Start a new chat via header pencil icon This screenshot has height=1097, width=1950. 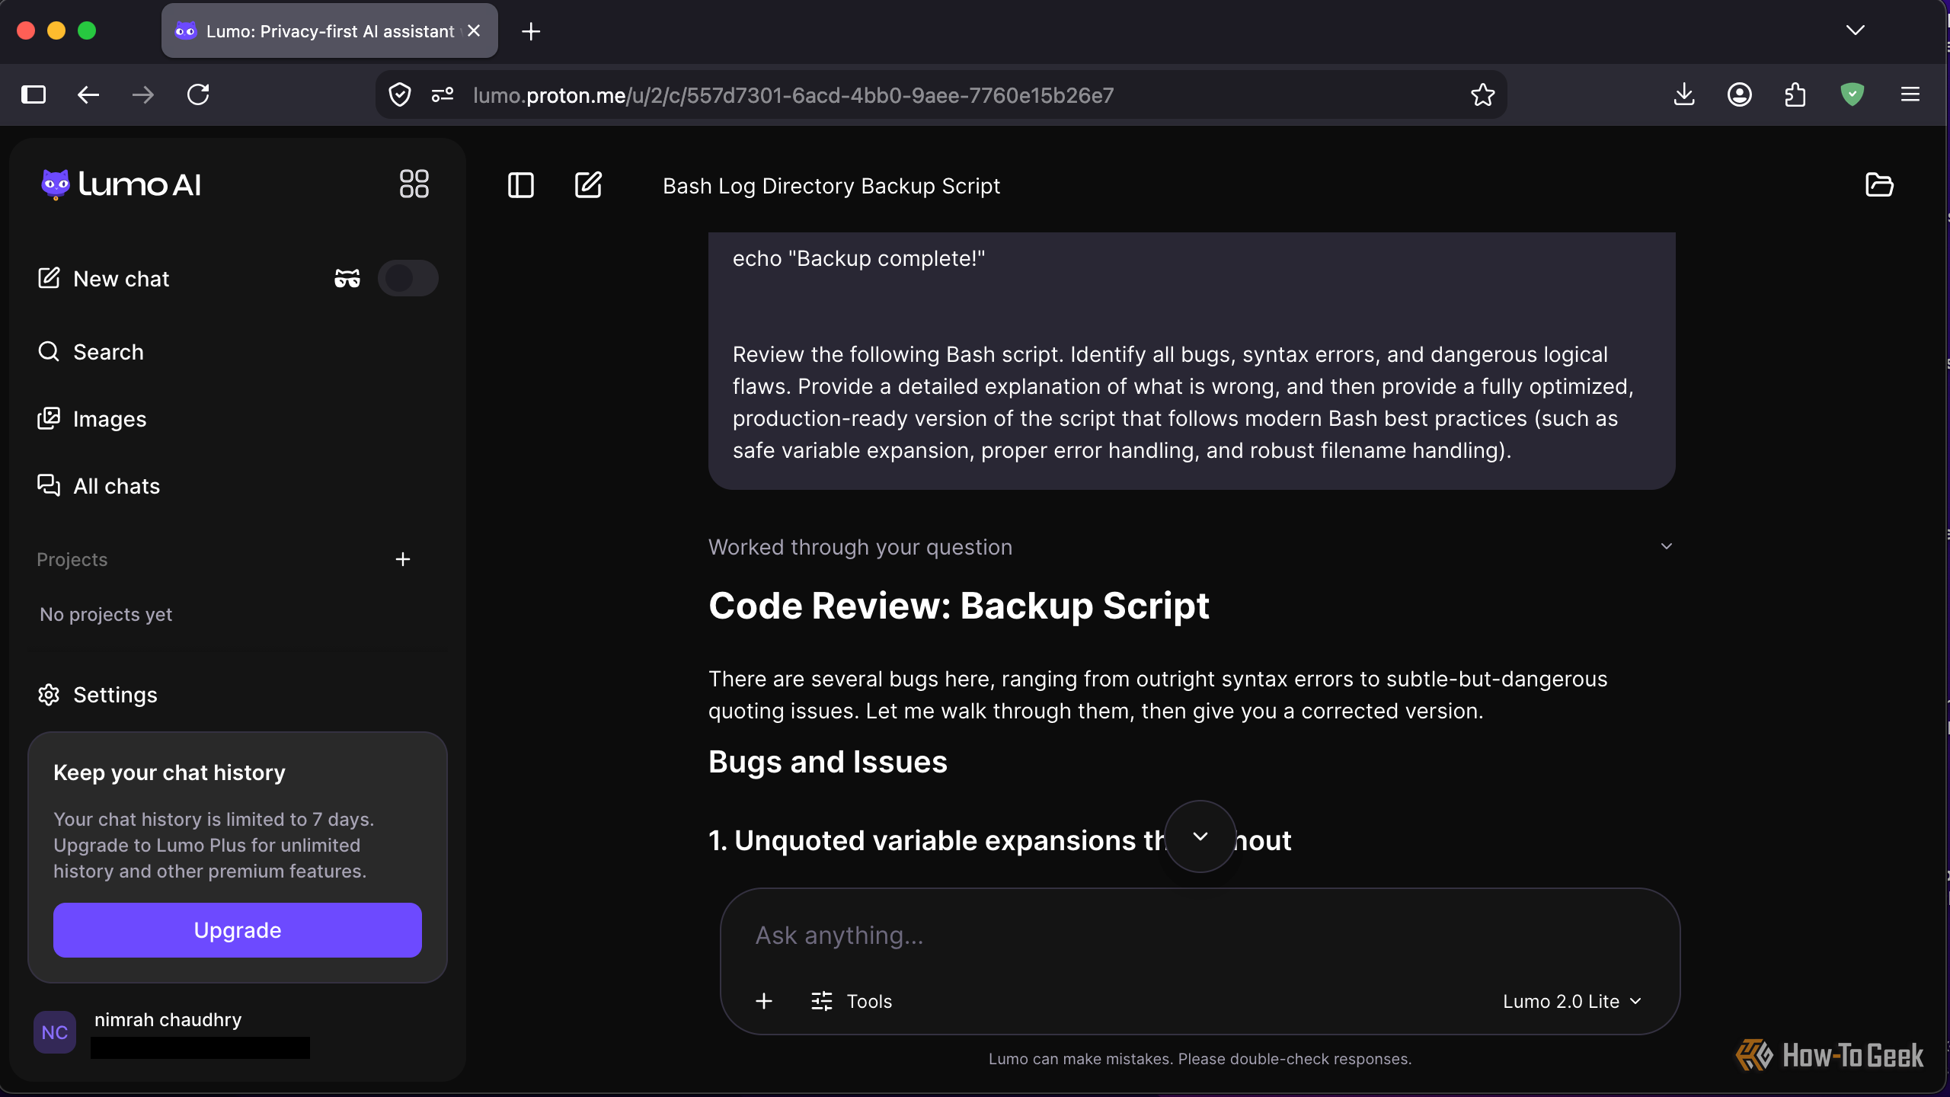(x=588, y=185)
